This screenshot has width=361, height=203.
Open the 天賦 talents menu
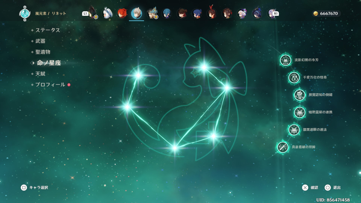(40, 74)
